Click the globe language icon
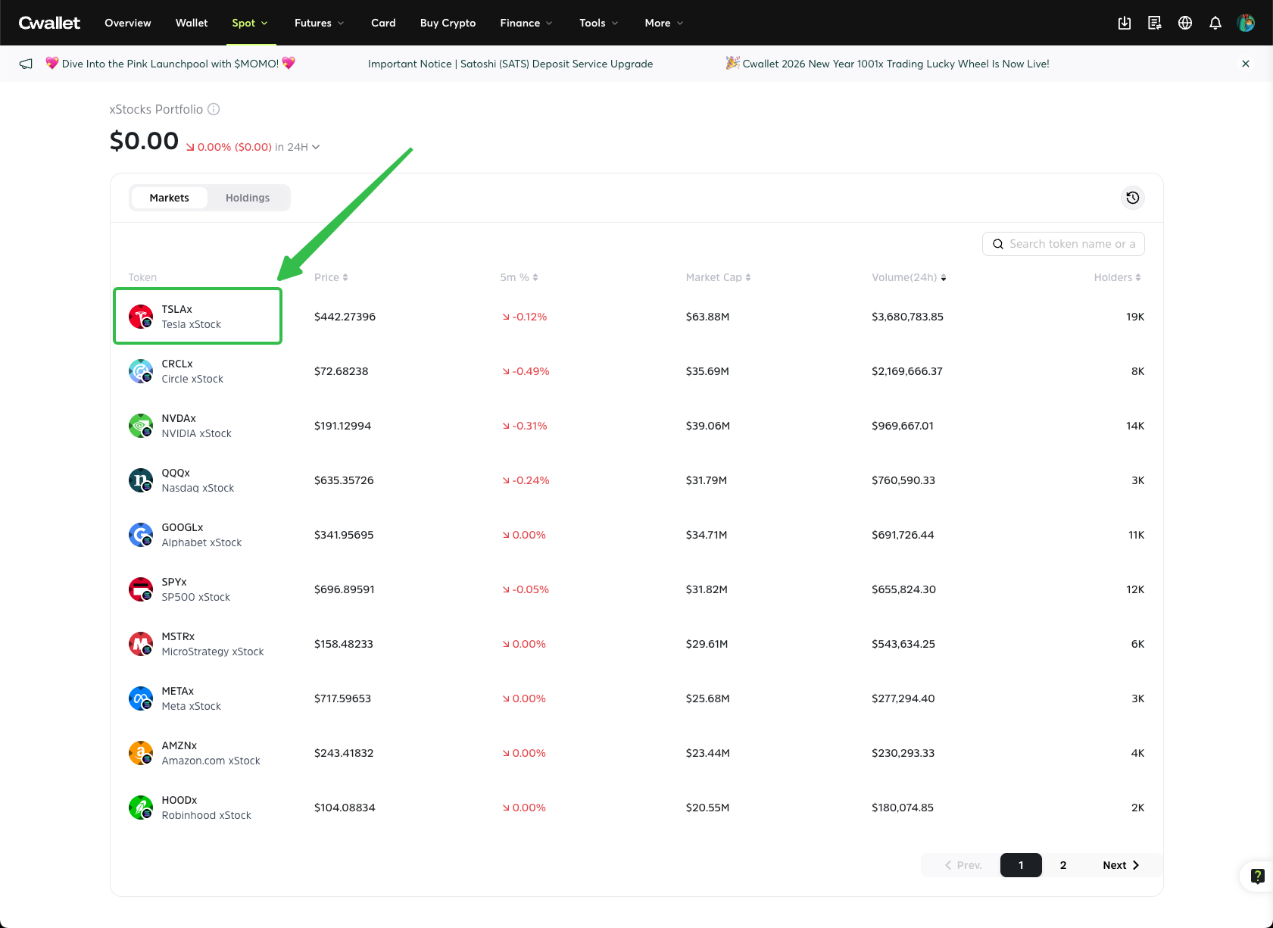 [x=1185, y=23]
